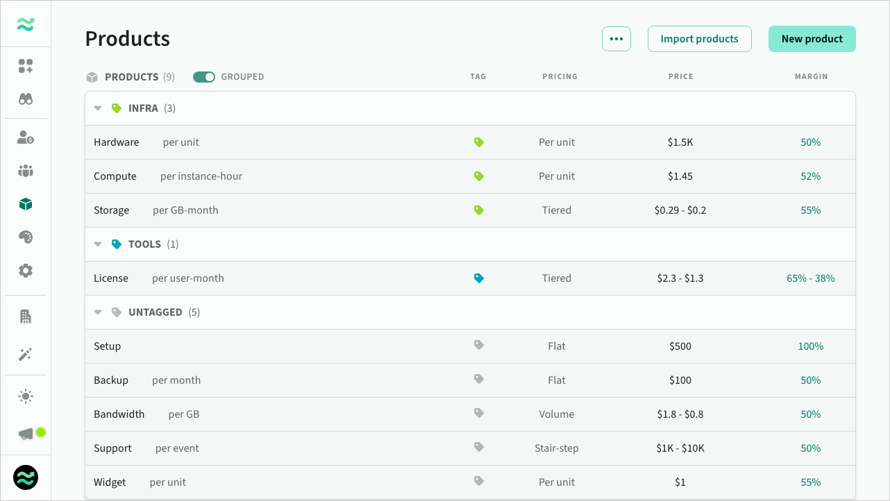Click the magic wand icon
This screenshot has width=890, height=501.
(x=26, y=355)
